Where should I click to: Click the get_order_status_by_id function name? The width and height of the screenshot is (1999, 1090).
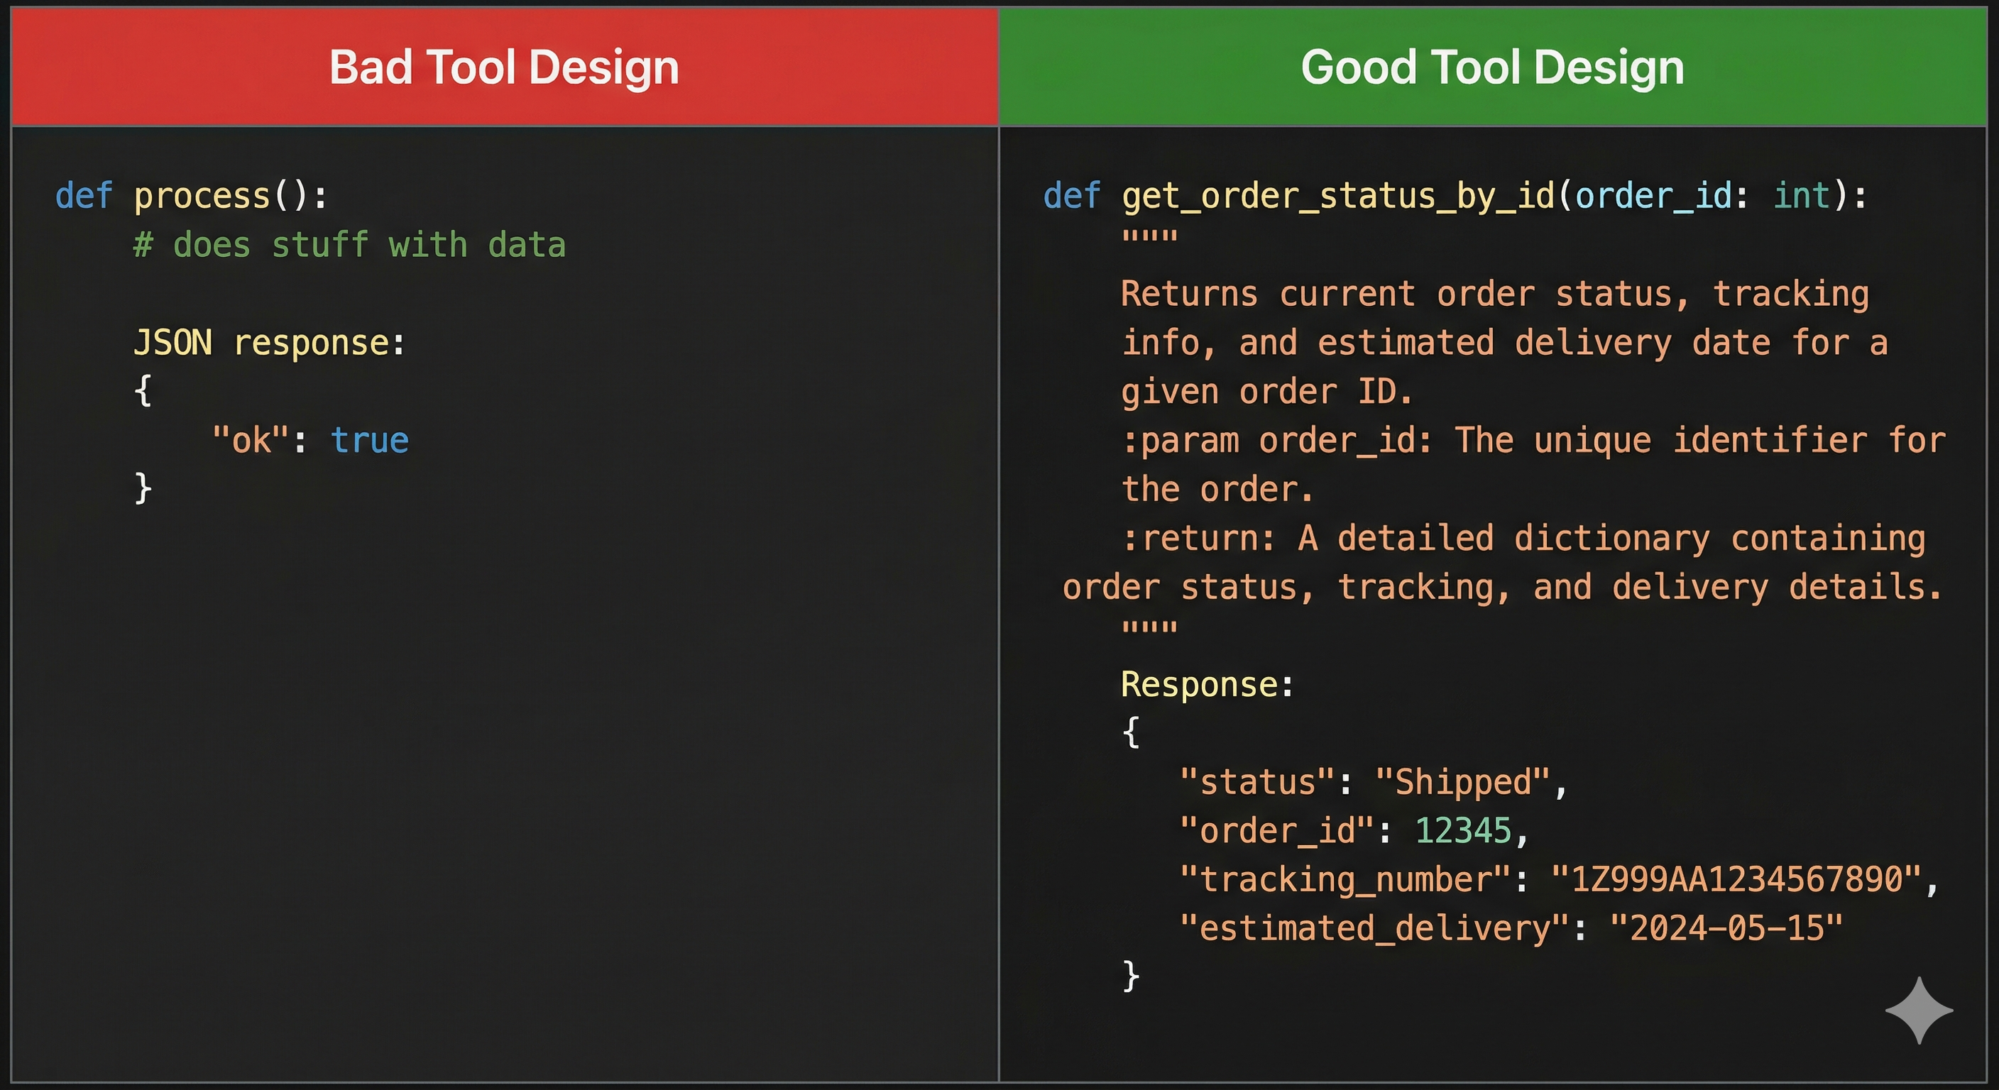(1339, 197)
